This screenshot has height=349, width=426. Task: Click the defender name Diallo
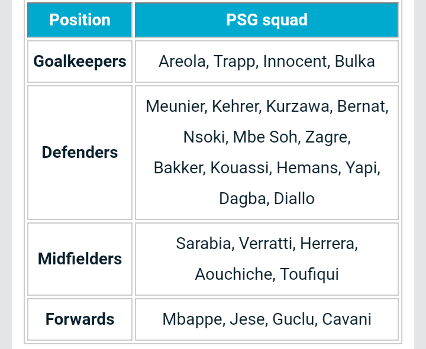click(294, 199)
